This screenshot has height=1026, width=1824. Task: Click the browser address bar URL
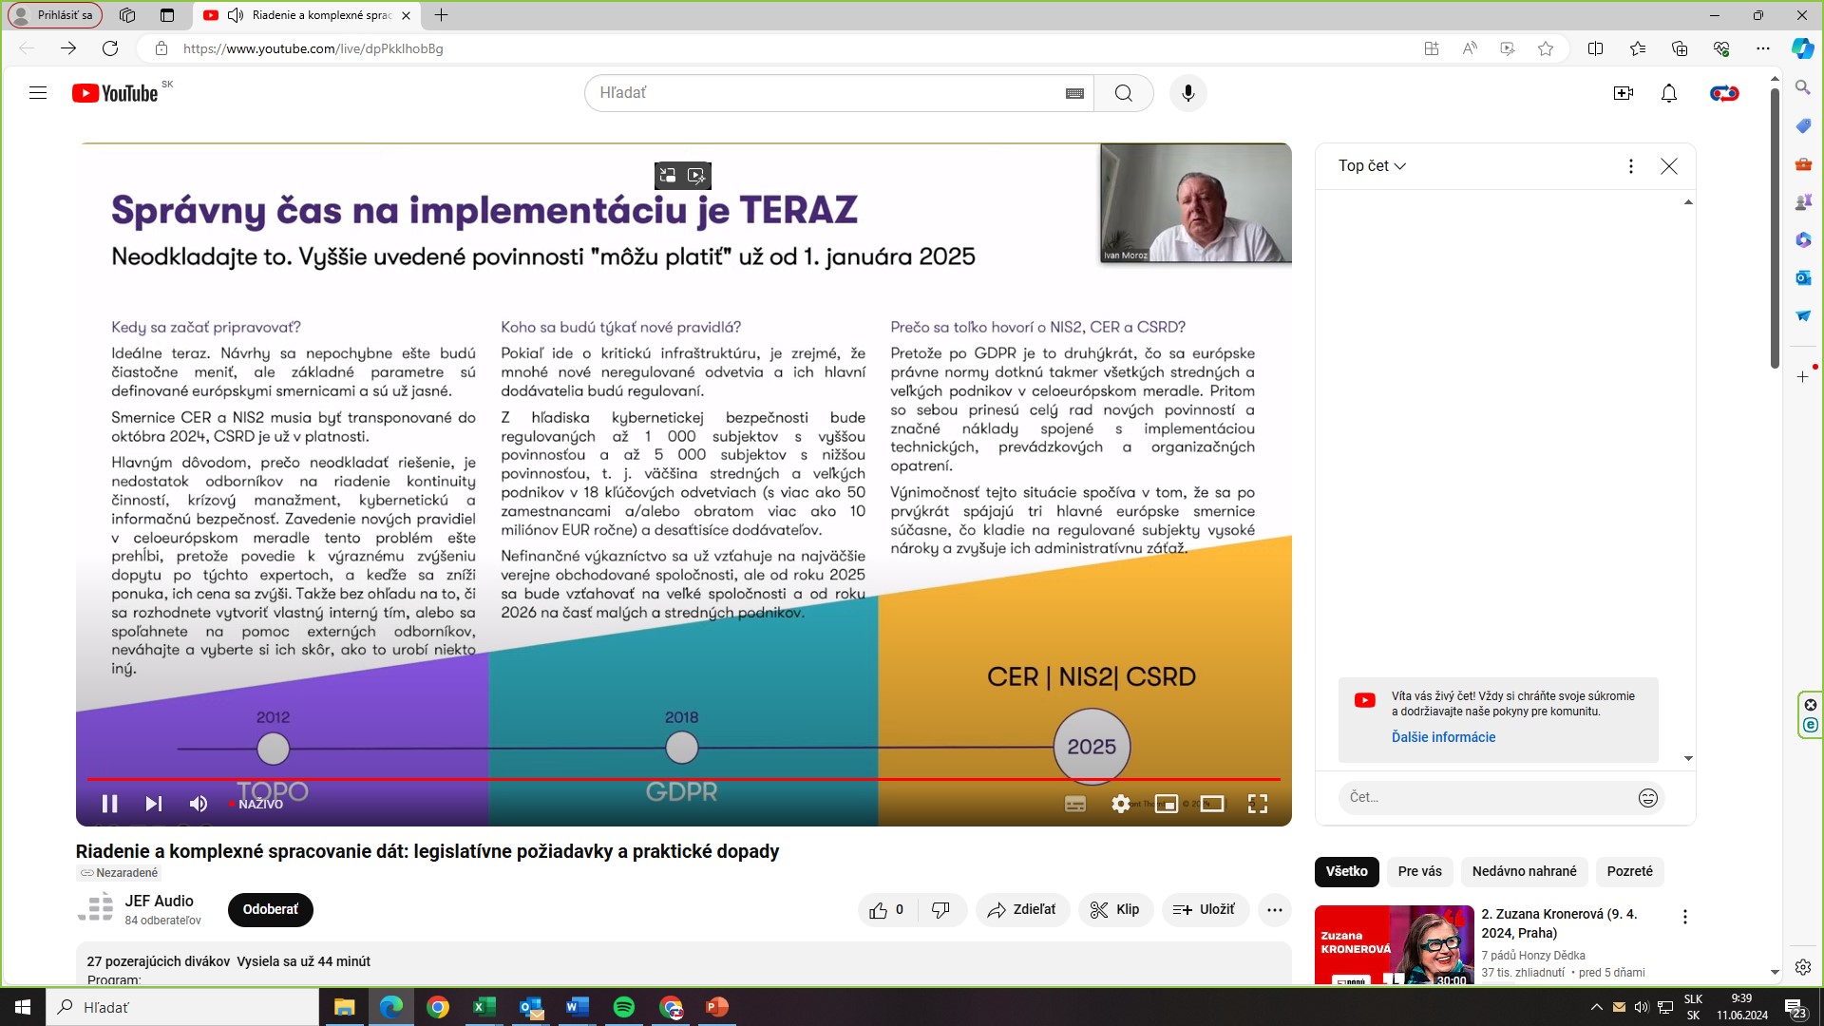[313, 48]
